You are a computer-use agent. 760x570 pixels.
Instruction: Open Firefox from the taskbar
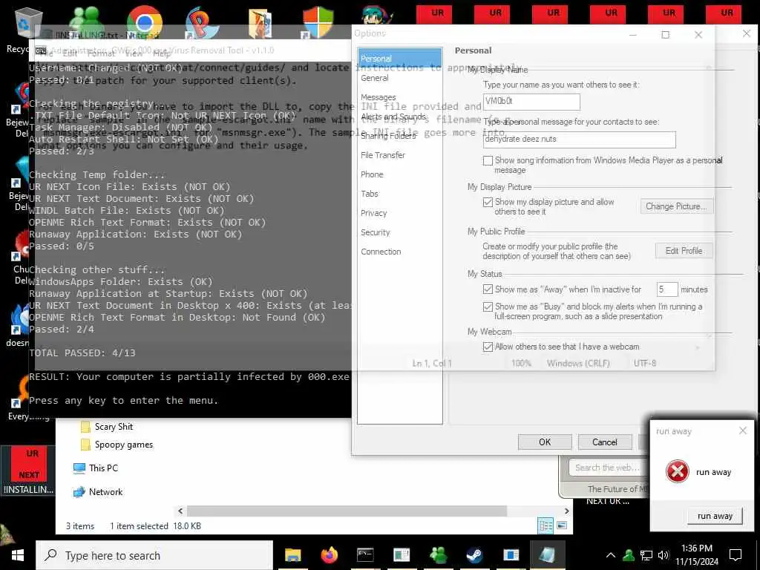pos(329,554)
